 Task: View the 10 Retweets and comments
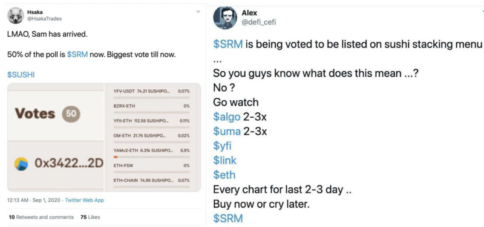coord(41,217)
